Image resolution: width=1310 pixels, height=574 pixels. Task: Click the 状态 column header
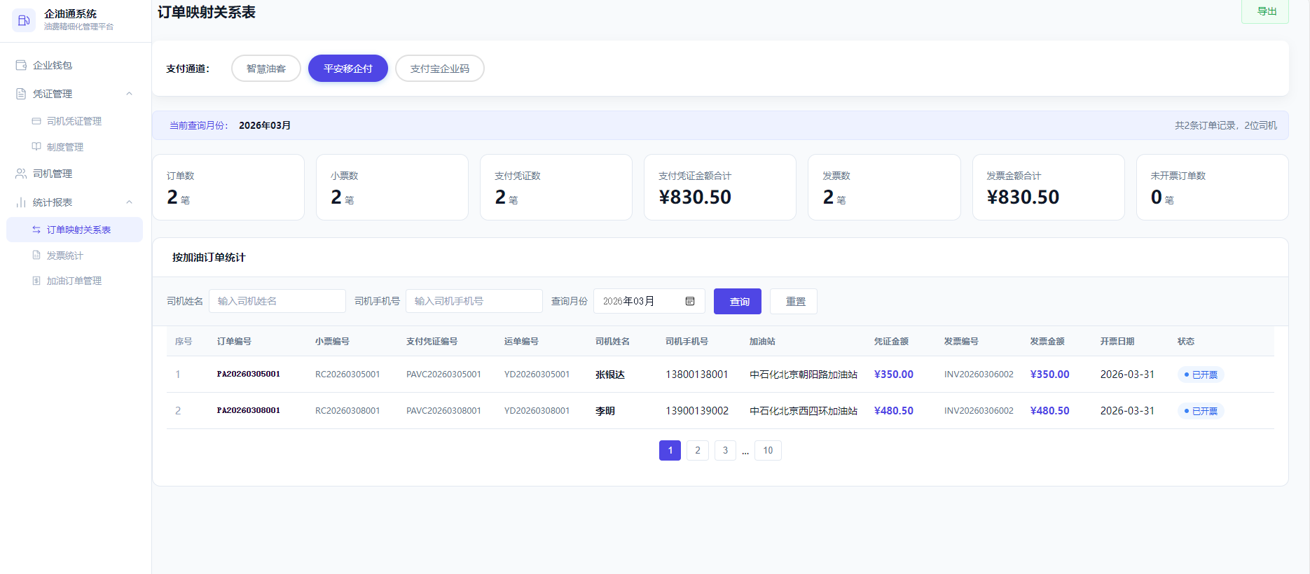point(1186,342)
